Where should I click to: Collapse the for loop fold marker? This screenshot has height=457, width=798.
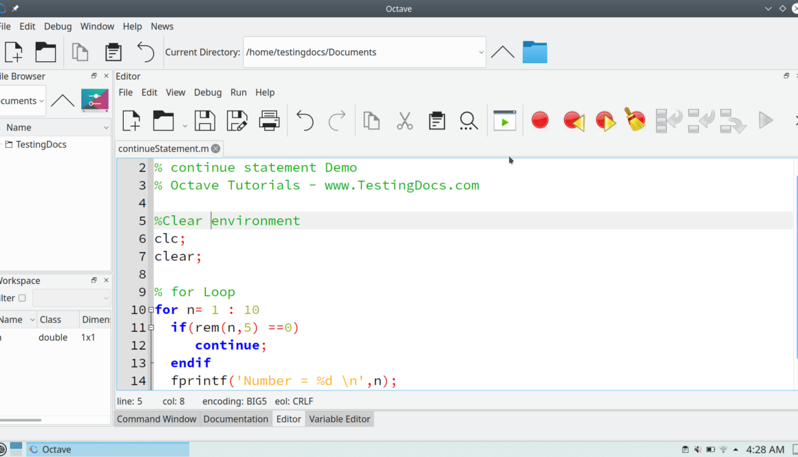pyautogui.click(x=151, y=309)
